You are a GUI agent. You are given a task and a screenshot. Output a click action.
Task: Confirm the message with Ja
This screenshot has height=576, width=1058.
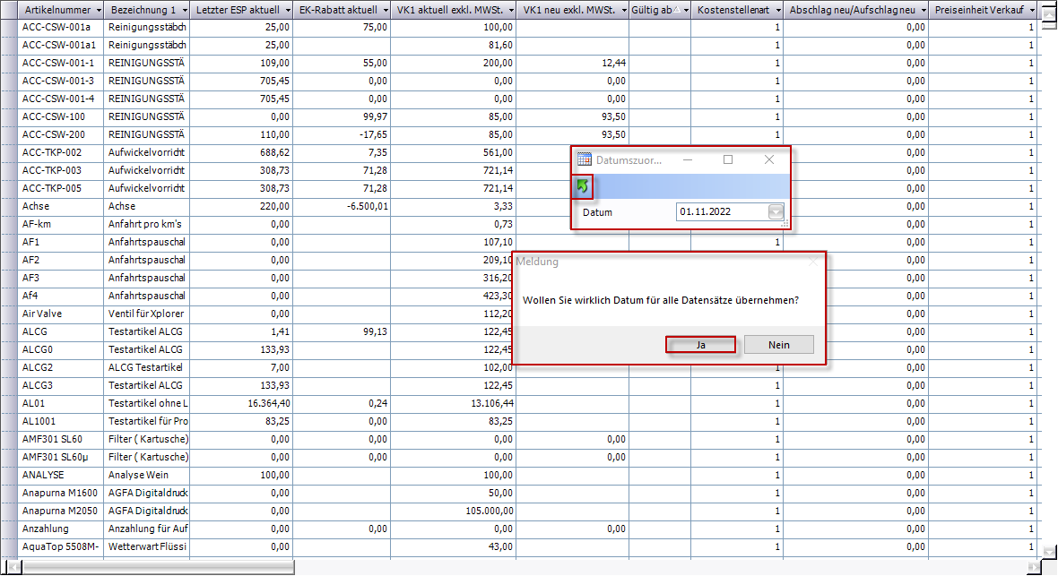click(x=701, y=345)
